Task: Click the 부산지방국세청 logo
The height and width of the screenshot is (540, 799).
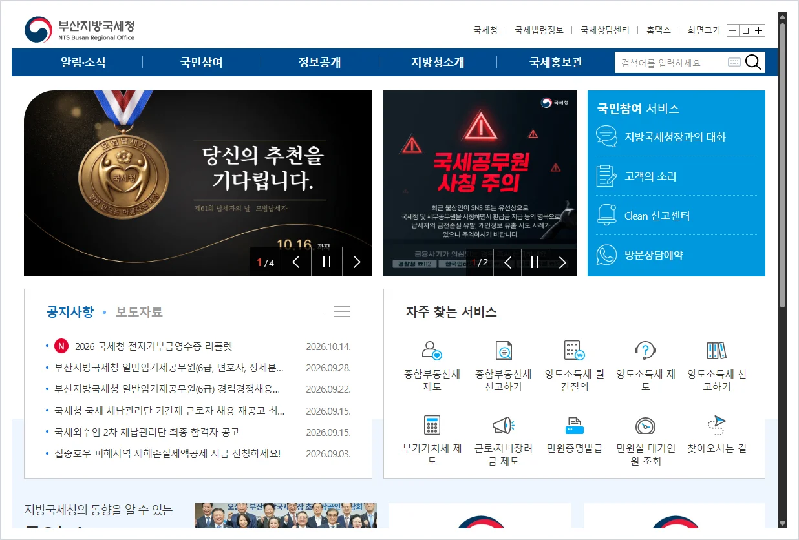Action: (x=80, y=30)
